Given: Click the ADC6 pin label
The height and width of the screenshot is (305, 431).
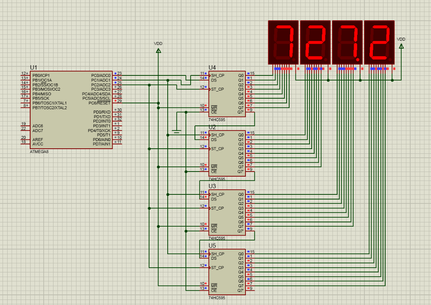Looking at the screenshot, I should [38, 126].
